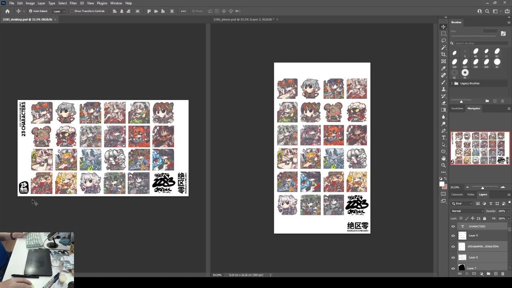512x288 pixels.
Task: Select the Clone Stamp tool
Action: click(443, 89)
